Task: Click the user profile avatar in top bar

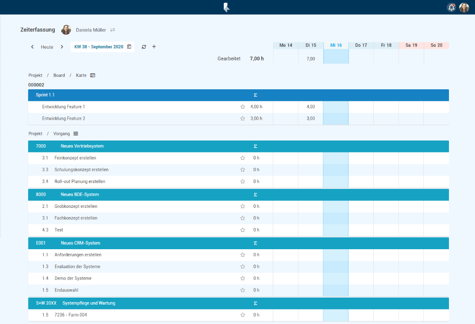Action: click(464, 7)
